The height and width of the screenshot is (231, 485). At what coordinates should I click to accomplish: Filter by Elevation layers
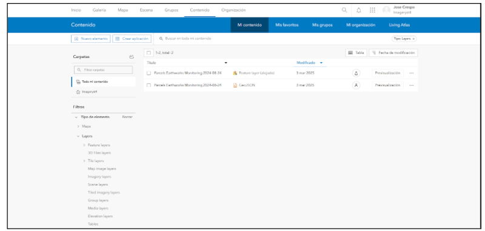click(x=100, y=216)
